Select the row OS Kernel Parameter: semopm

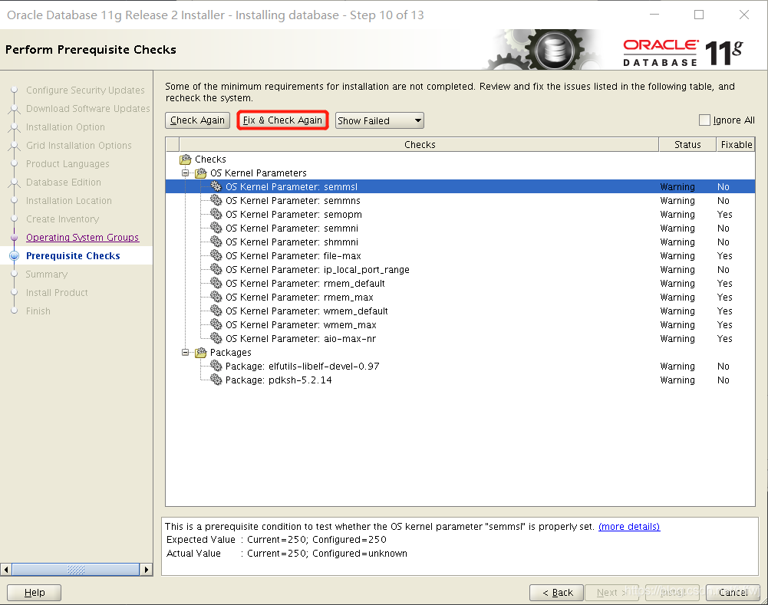point(460,214)
